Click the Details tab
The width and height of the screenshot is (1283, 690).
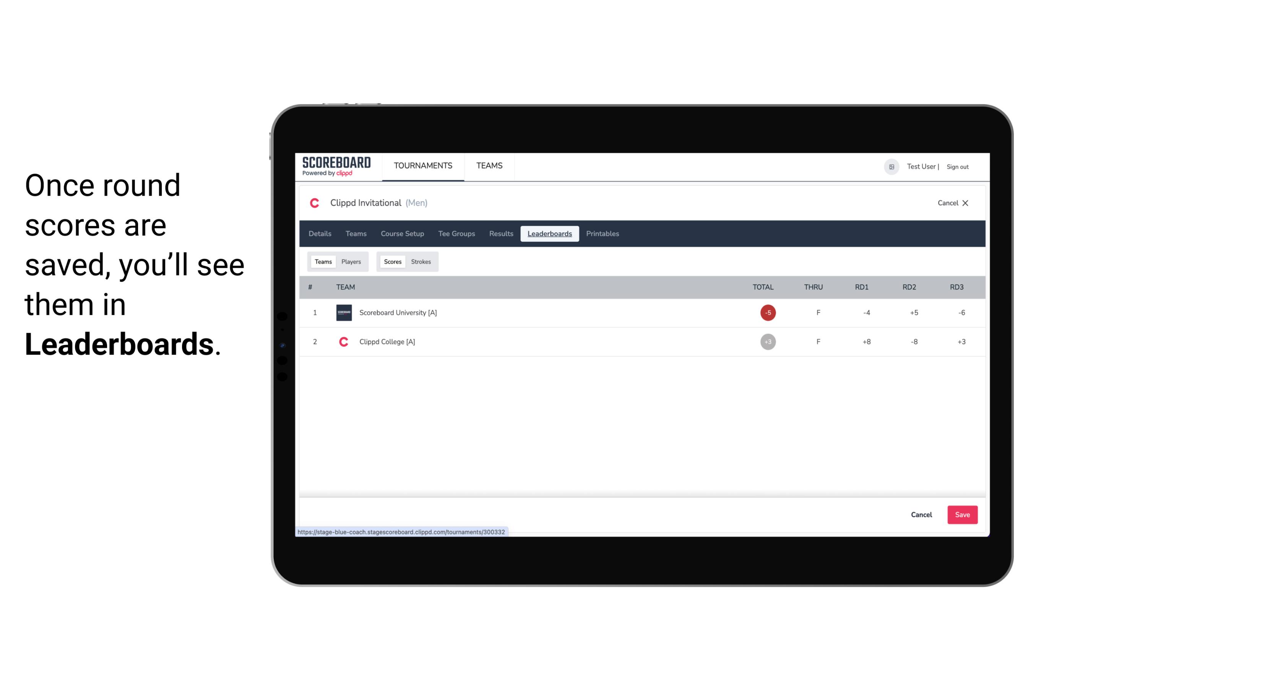coord(320,234)
